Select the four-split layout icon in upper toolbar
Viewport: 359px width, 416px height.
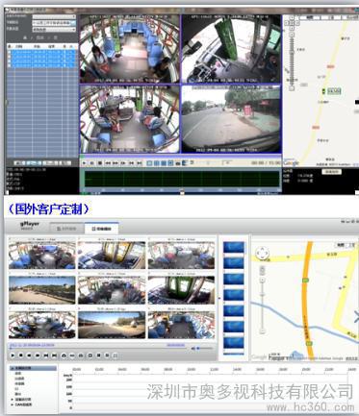[x=156, y=163]
